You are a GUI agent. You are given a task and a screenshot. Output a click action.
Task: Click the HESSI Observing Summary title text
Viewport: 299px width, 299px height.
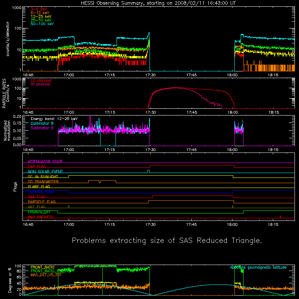[158, 3]
